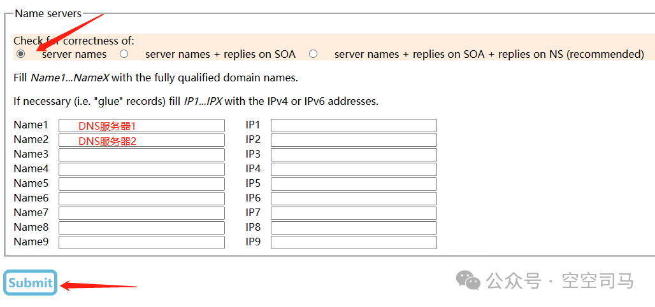Focus the Name1 input field
Image resolution: width=655 pixels, height=307 pixels.
click(141, 125)
